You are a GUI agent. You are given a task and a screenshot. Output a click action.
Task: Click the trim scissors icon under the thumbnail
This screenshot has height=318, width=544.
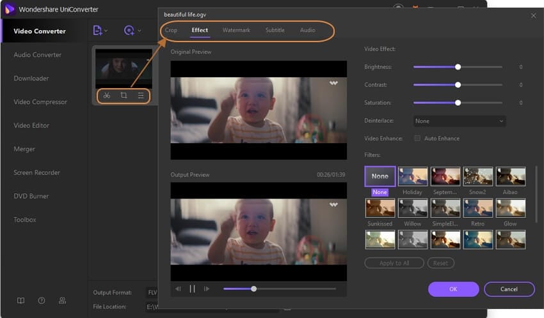tap(106, 96)
